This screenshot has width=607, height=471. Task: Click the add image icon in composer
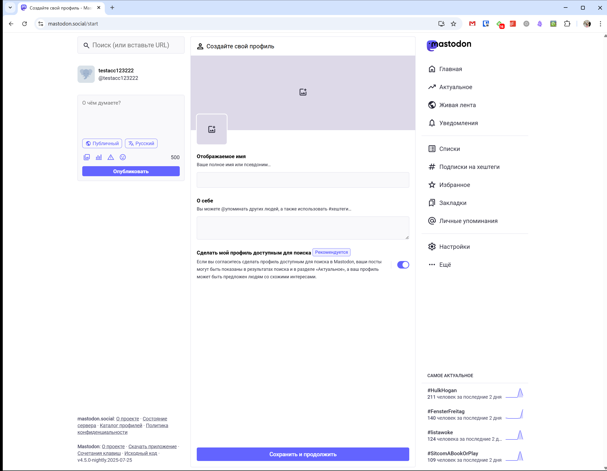(x=87, y=157)
